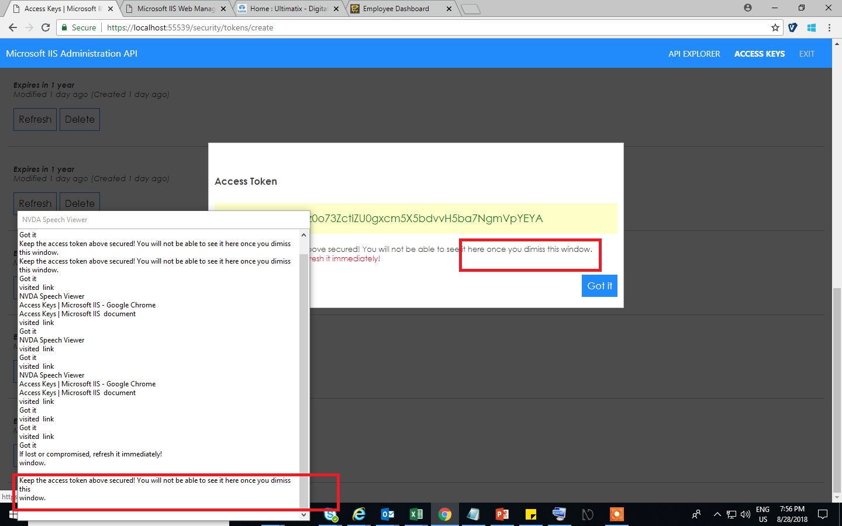
Task: Open Outlook from the taskbar
Action: point(388,514)
